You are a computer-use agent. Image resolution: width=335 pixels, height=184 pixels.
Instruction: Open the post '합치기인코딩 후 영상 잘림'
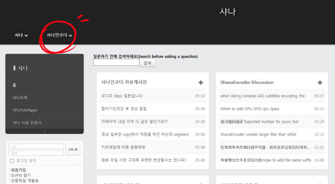click(124, 108)
